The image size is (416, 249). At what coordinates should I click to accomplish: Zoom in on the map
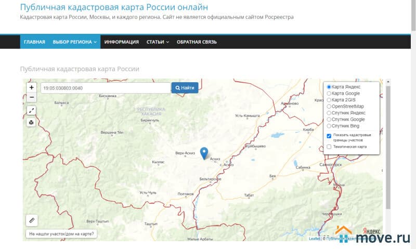click(x=32, y=87)
